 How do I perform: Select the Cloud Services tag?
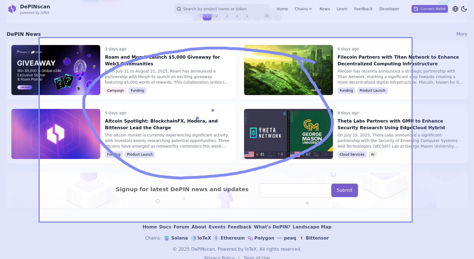pos(352,155)
